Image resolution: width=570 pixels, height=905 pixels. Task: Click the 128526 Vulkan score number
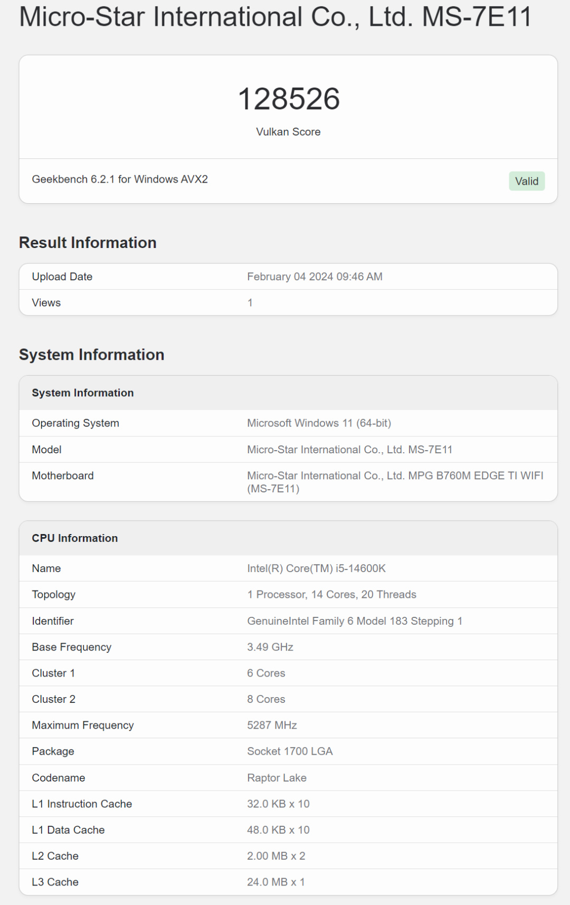pos(289,99)
